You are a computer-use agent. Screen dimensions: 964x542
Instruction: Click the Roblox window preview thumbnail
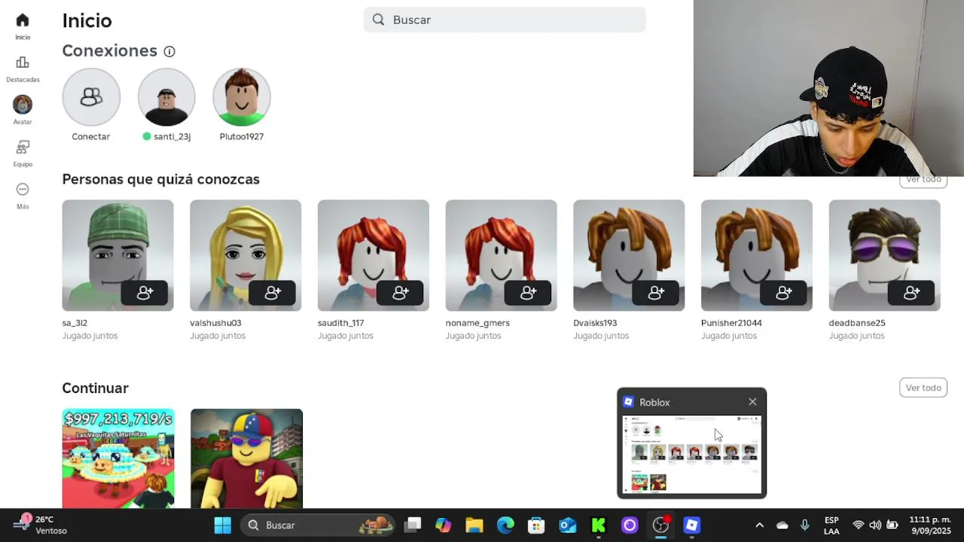click(x=691, y=455)
